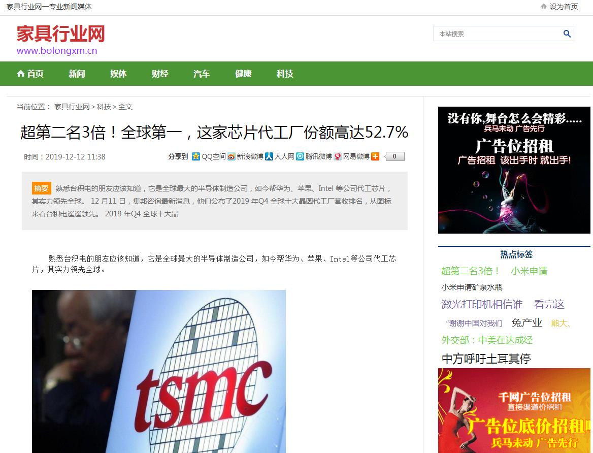Click the 设为首页 link
The height and width of the screenshot is (453, 593).
(564, 7)
